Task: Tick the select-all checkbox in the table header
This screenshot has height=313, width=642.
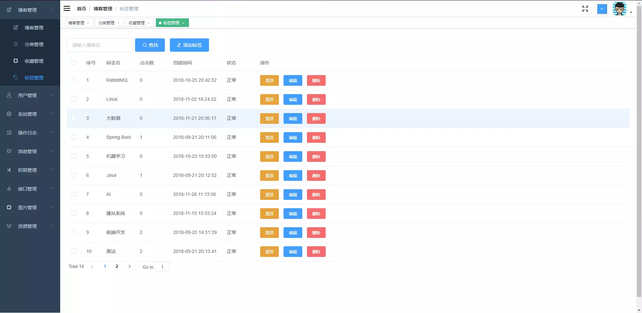Action: 74,63
